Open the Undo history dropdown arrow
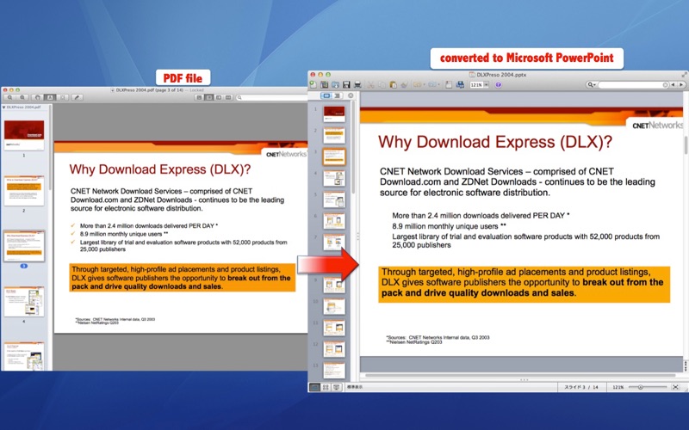 tap(424, 84)
